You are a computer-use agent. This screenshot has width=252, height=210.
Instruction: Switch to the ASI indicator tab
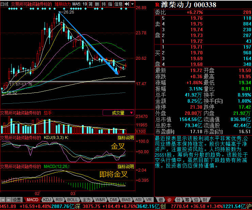point(138,200)
